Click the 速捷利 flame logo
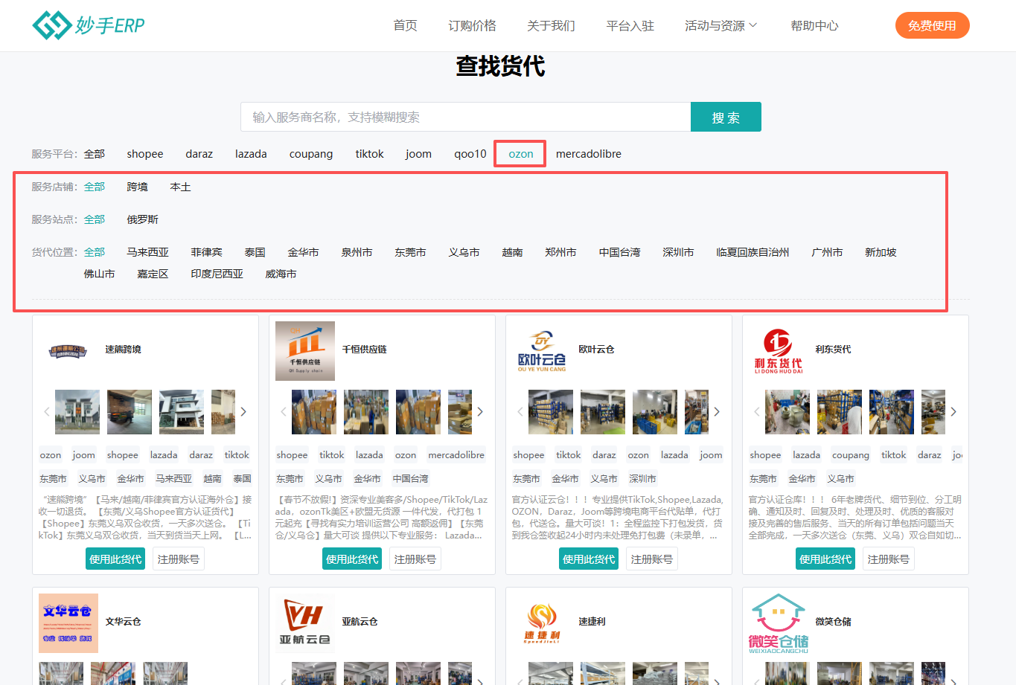Image resolution: width=1016 pixels, height=685 pixels. [541, 621]
